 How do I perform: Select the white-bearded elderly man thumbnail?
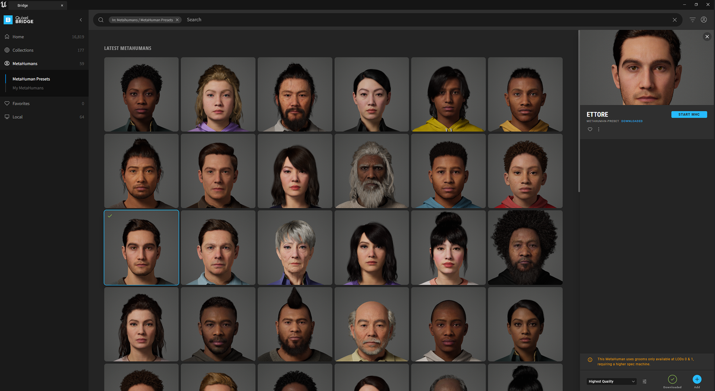372,171
